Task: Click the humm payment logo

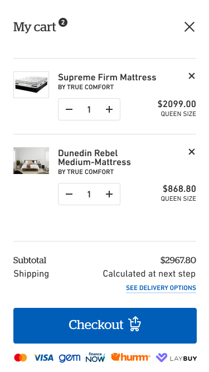Action: tap(130, 357)
